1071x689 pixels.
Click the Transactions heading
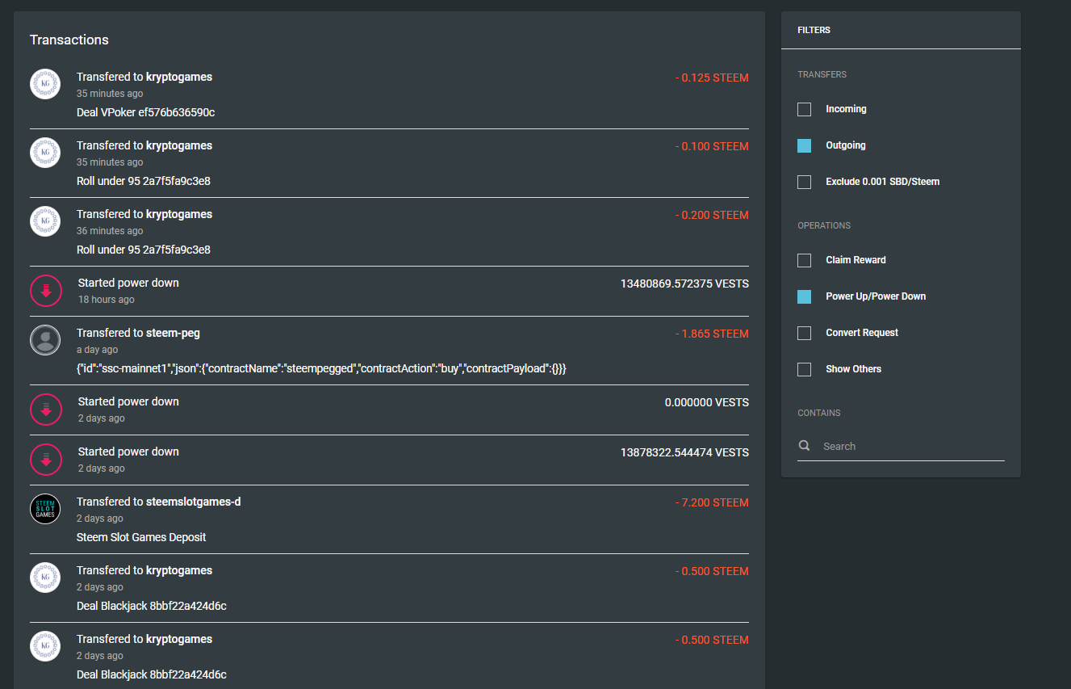[x=69, y=40]
